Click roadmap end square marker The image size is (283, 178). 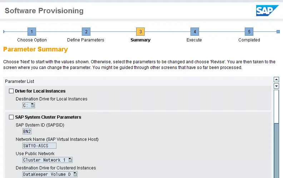[278, 32]
